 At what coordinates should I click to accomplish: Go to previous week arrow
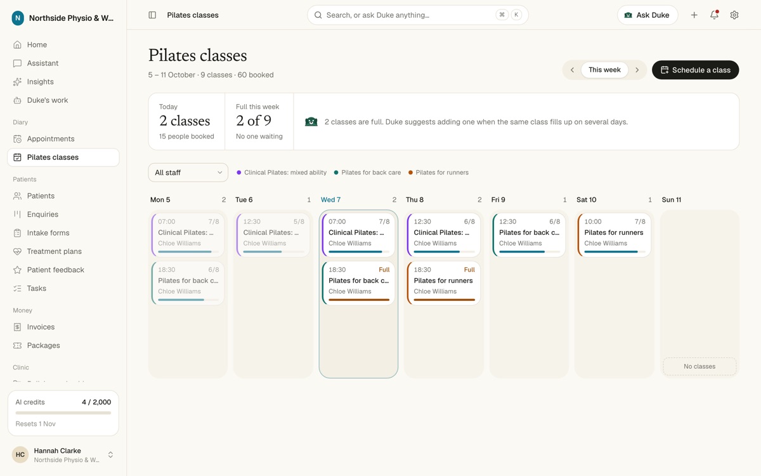572,70
